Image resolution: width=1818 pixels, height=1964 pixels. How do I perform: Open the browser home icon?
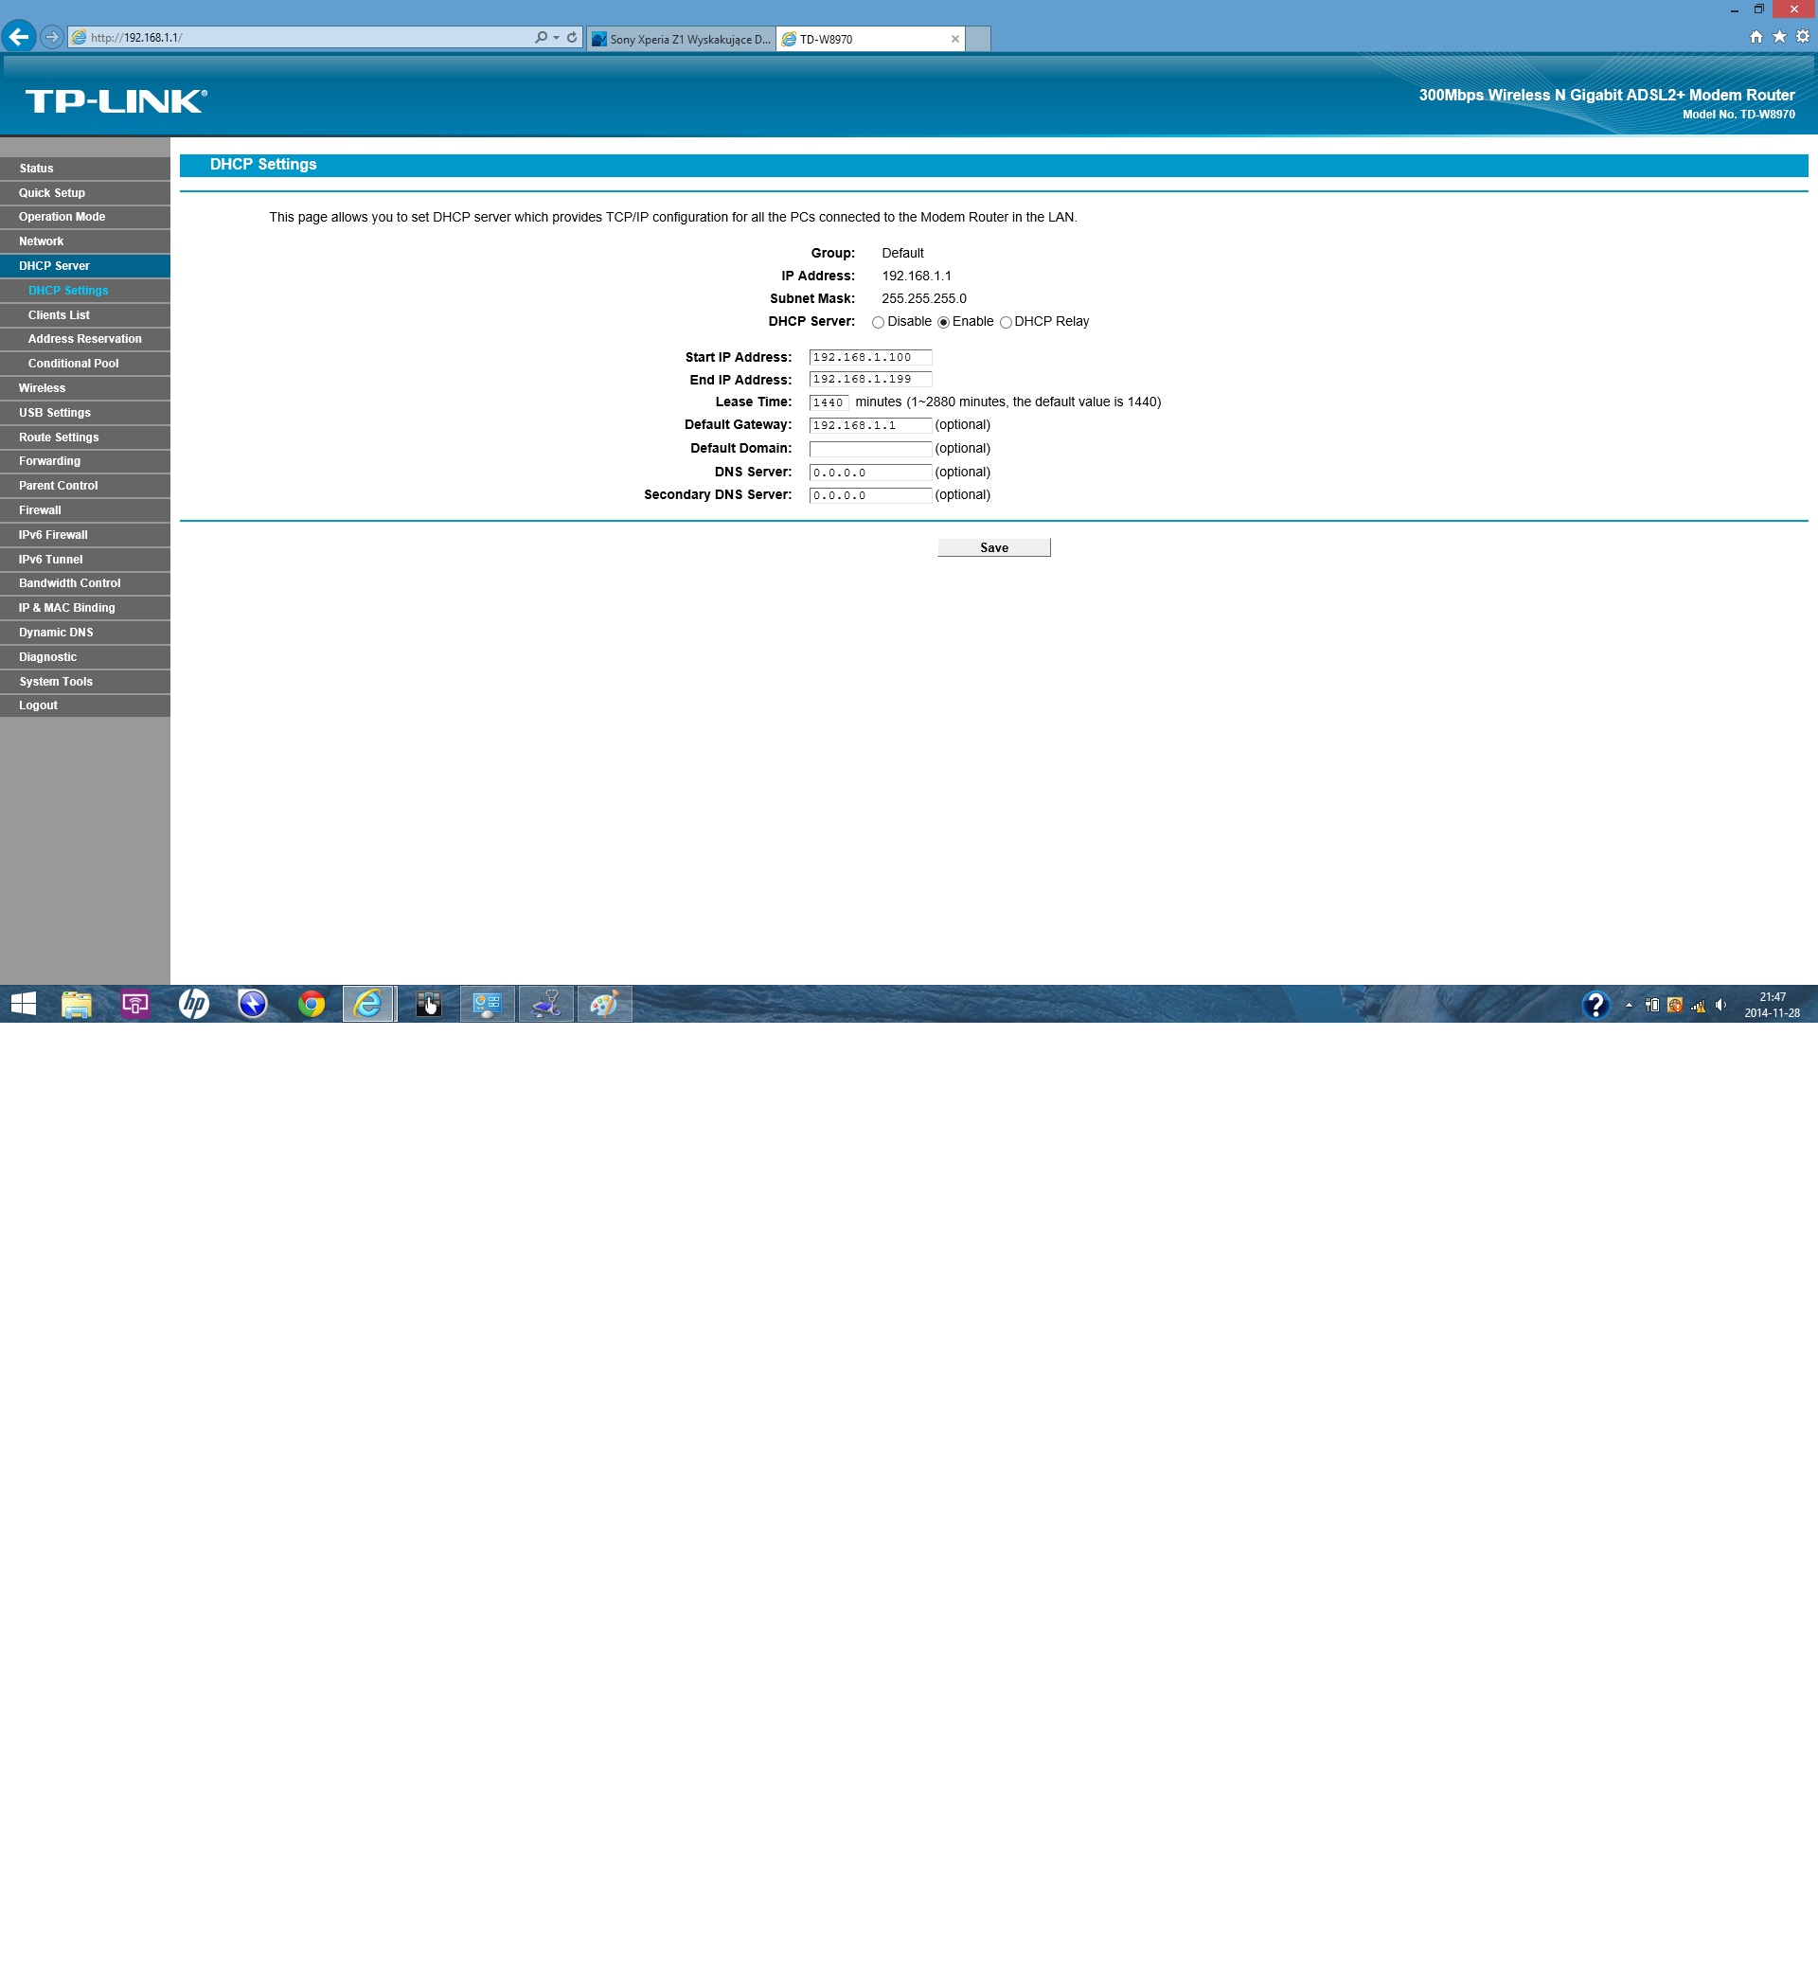pos(1756,37)
